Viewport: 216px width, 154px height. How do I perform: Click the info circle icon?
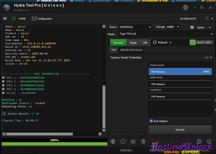pos(123,141)
